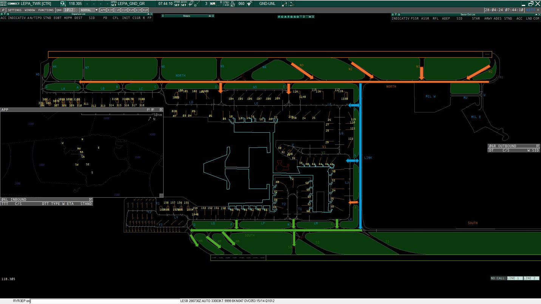Close the HITT toolbar with X
This screenshot has height=304, width=541.
pyautogui.click(x=538, y=10)
